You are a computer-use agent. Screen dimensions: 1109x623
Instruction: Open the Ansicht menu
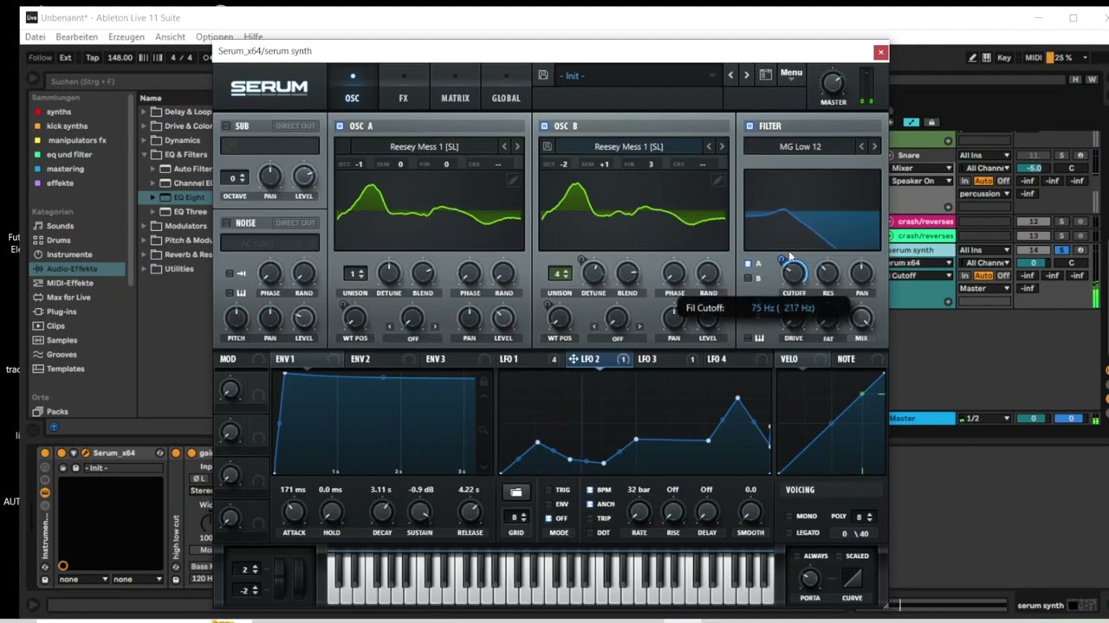coord(170,36)
